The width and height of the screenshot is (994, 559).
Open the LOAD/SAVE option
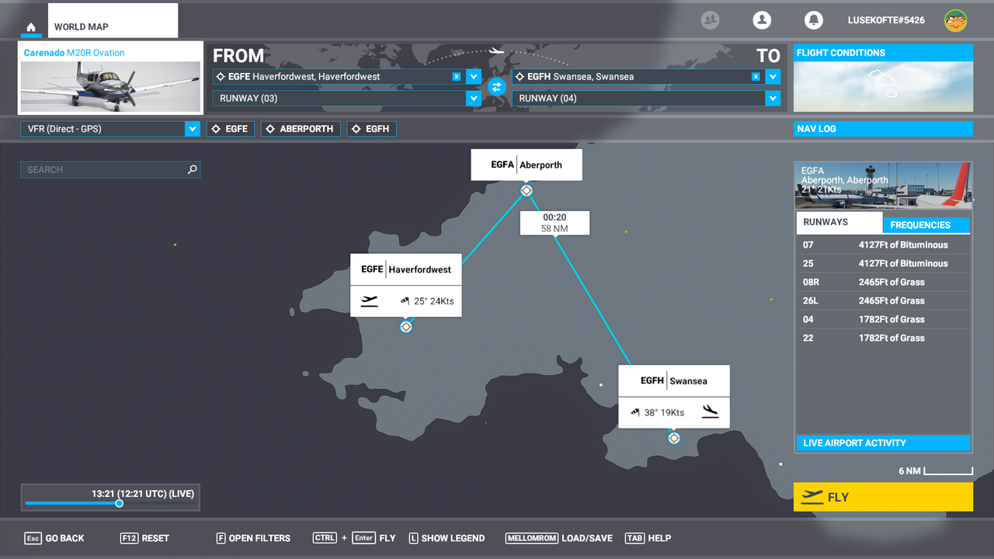(559, 538)
